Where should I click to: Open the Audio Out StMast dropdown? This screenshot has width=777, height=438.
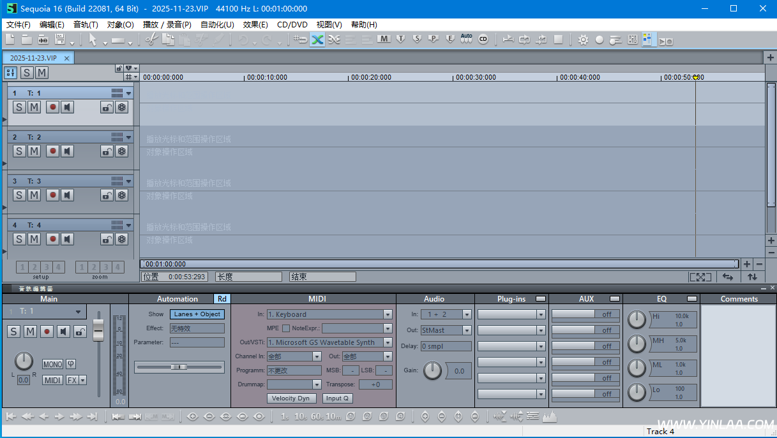(466, 330)
